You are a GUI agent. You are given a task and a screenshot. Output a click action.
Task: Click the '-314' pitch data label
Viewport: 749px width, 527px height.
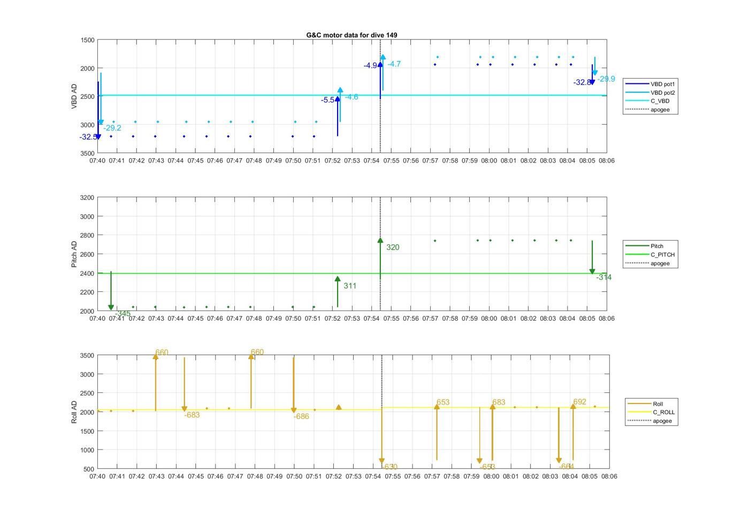(x=604, y=277)
